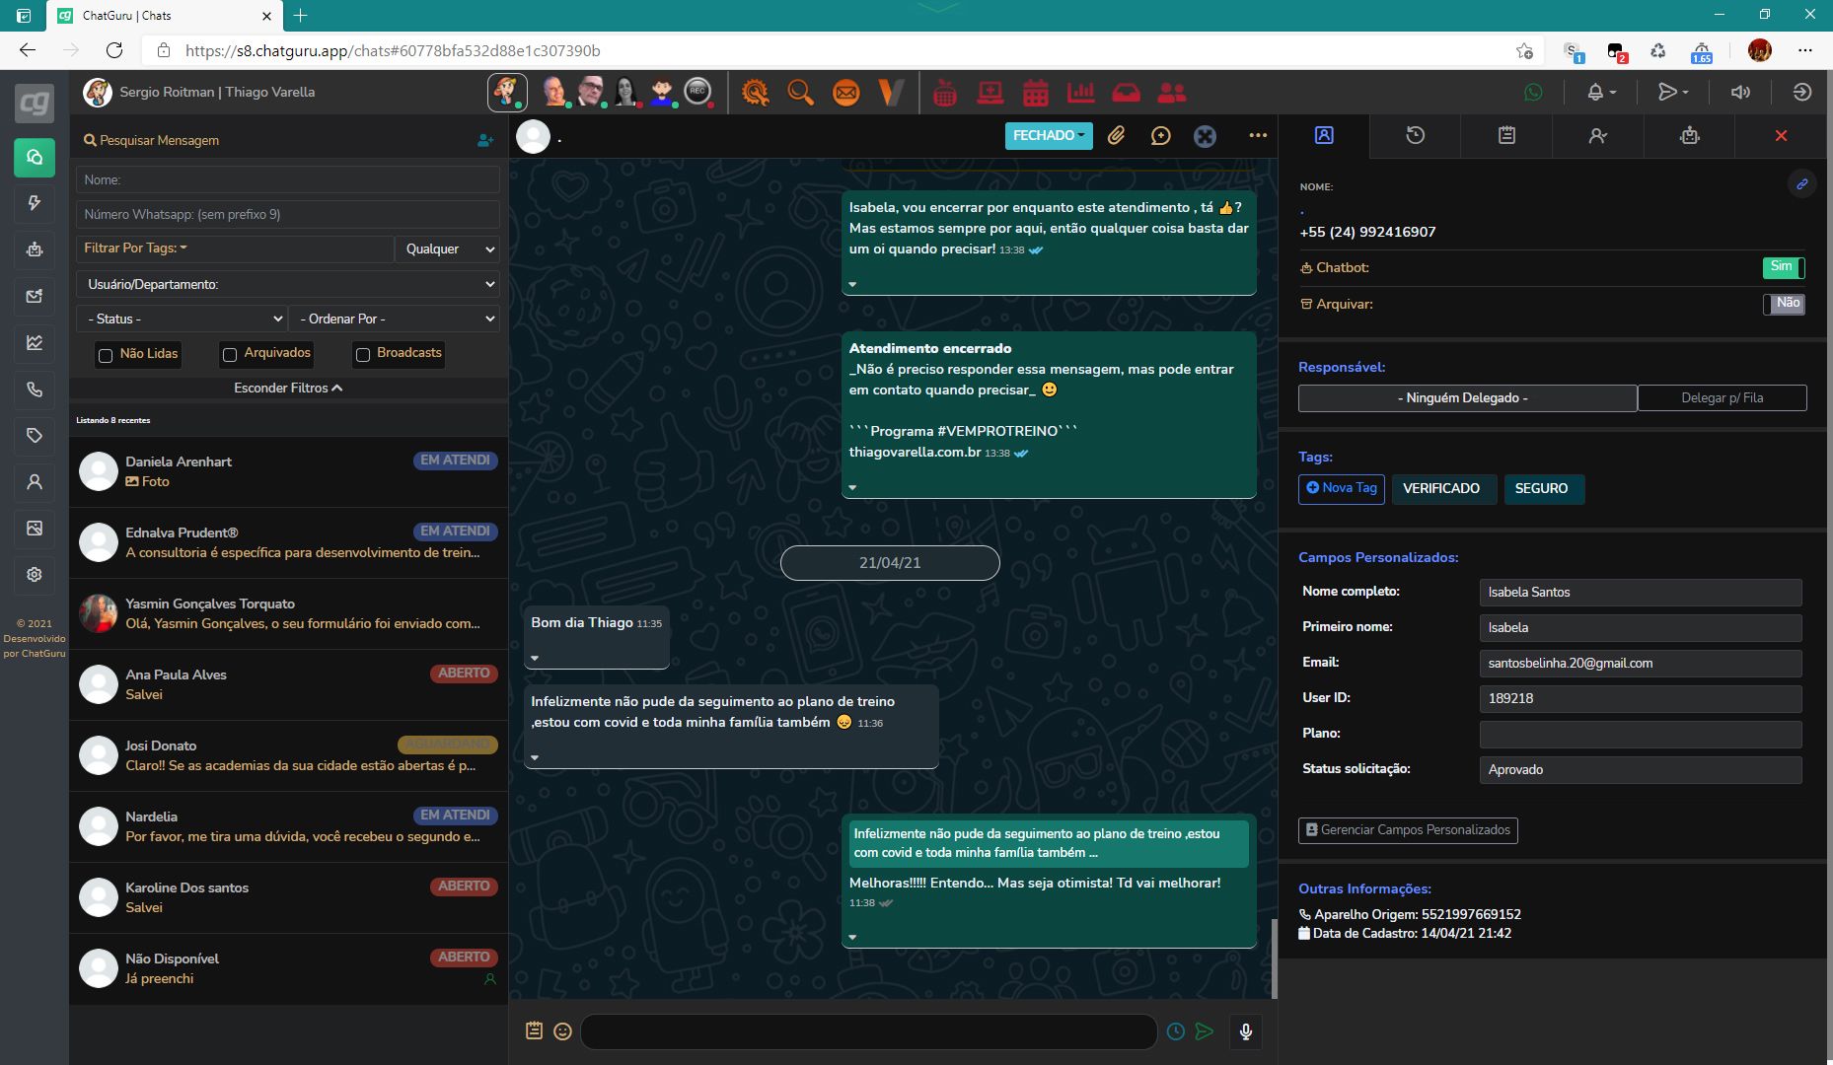Open the line chart reports sidebar icon
The height and width of the screenshot is (1065, 1833).
[x=35, y=342]
